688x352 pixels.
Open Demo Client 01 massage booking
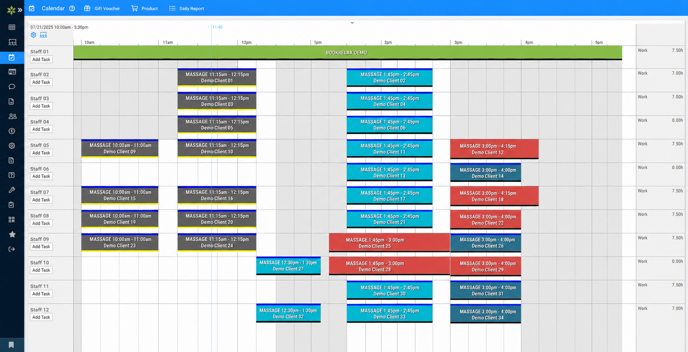click(x=217, y=78)
